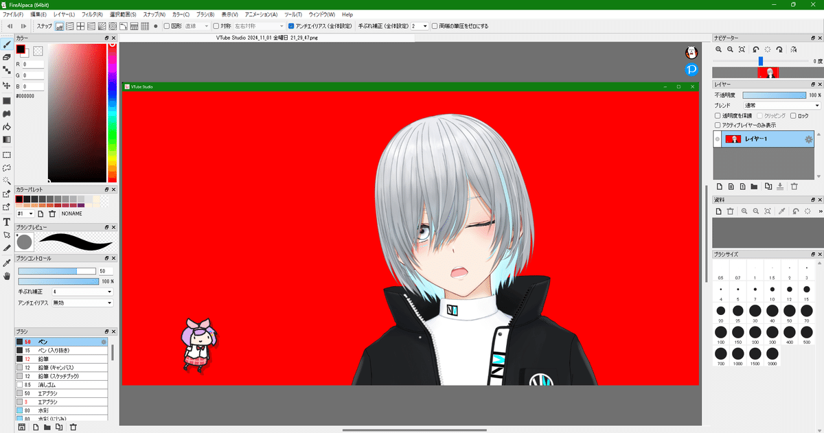824x433 pixels.
Task: Uncheck アンチエイリアス (全体設定) checkbox
Action: (x=291, y=26)
